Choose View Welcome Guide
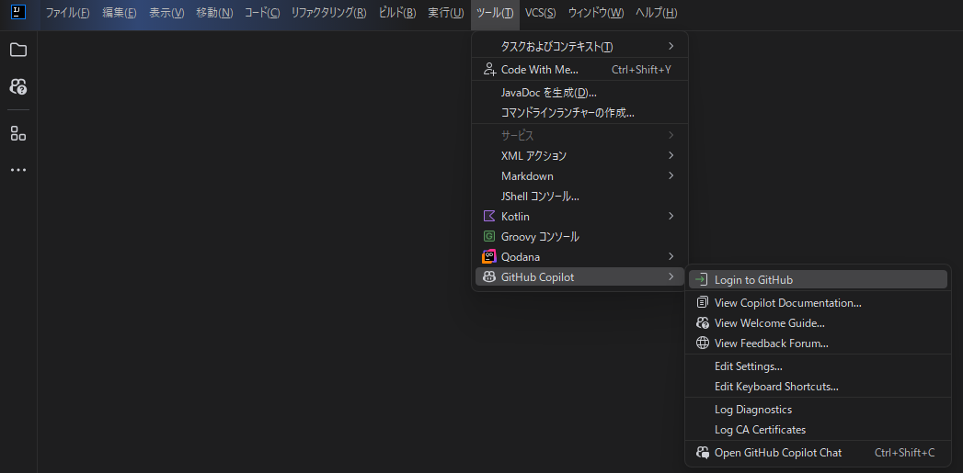This screenshot has height=473, width=963. 818,323
